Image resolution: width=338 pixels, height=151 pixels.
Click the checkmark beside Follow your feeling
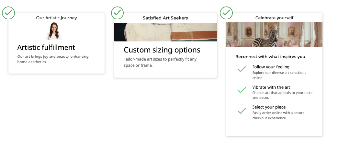[x=242, y=69]
